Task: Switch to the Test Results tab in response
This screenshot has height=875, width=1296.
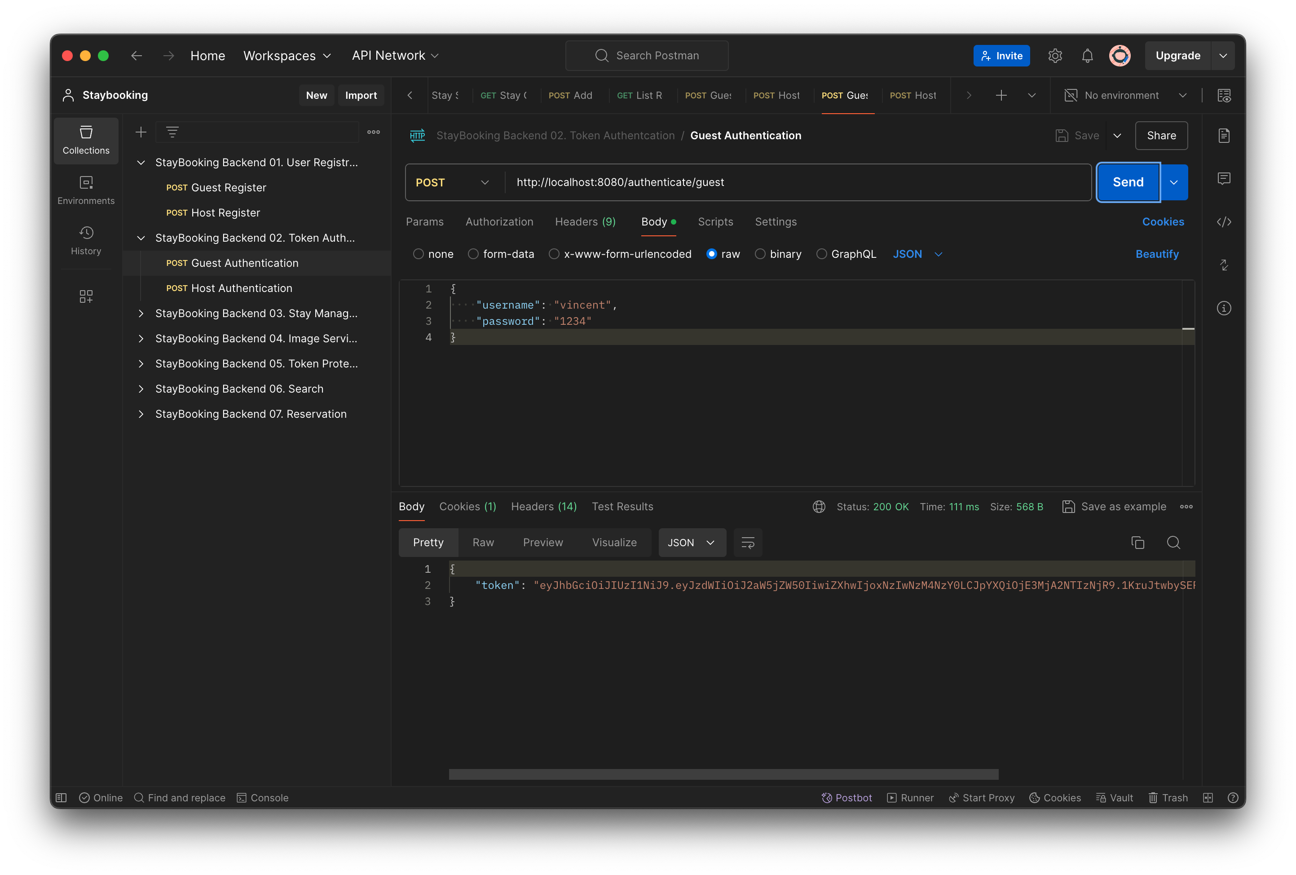Action: [622, 506]
